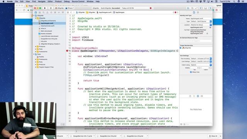
Task: Open the Source Control menu
Action: click(78, 2)
